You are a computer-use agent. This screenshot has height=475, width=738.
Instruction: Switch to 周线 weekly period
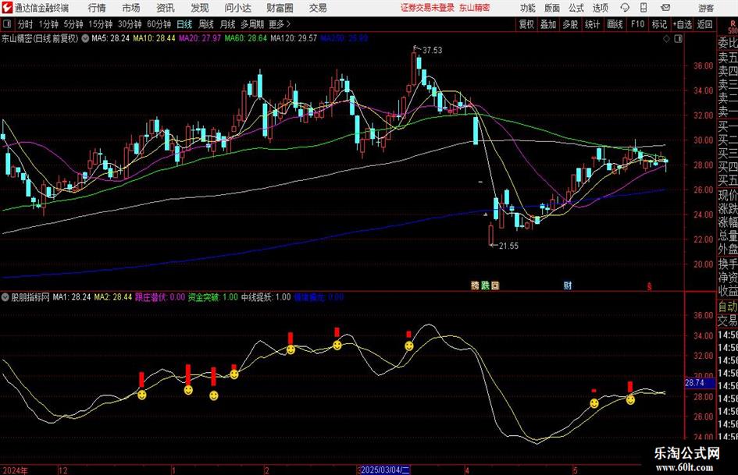click(205, 24)
